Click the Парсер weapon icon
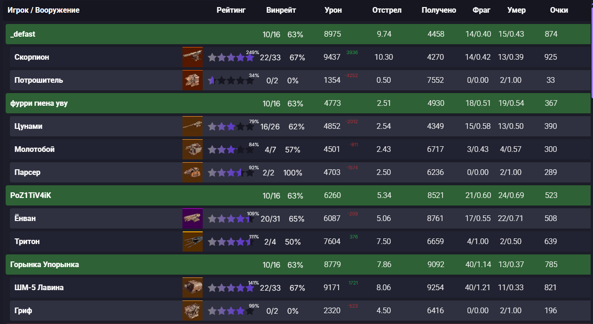Screen dimensions: 593x324 192,172
